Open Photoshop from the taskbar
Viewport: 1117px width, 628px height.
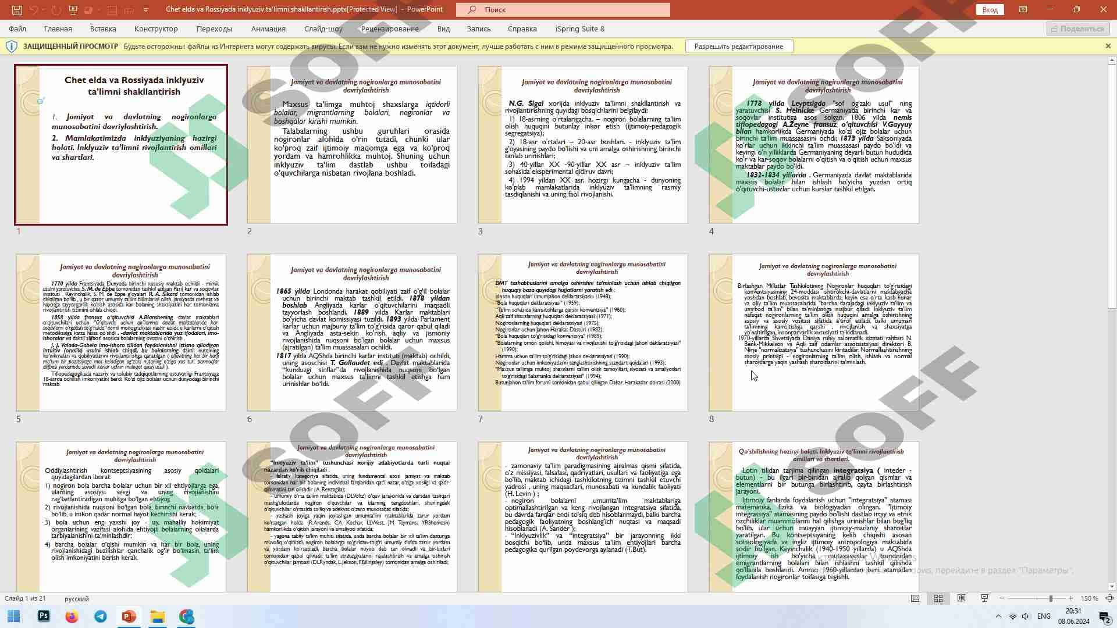(44, 616)
